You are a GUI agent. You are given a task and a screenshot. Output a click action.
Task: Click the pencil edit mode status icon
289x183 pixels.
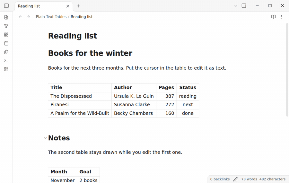(x=235, y=179)
